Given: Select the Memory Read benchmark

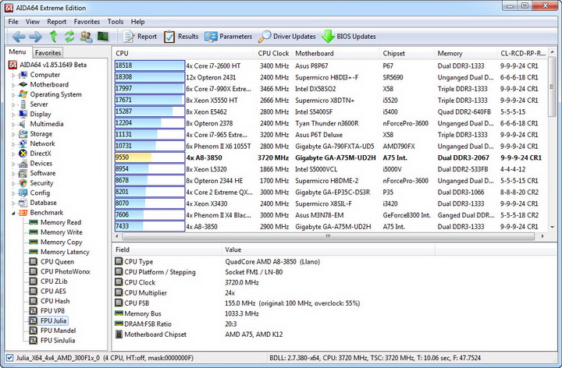Looking at the screenshot, I should click(x=55, y=222).
